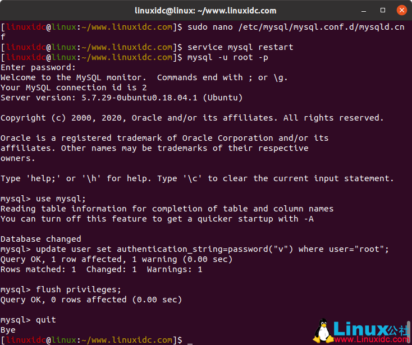Click the 'Database changed' line

[x=41, y=239]
